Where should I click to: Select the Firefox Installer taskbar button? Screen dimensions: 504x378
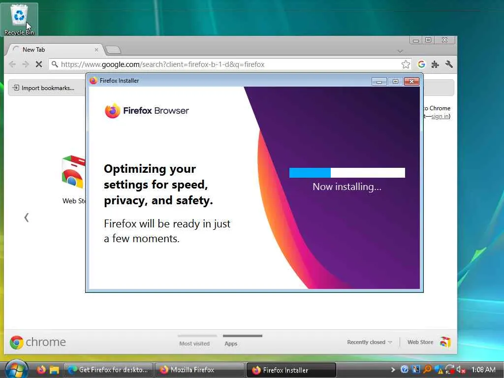(291, 370)
